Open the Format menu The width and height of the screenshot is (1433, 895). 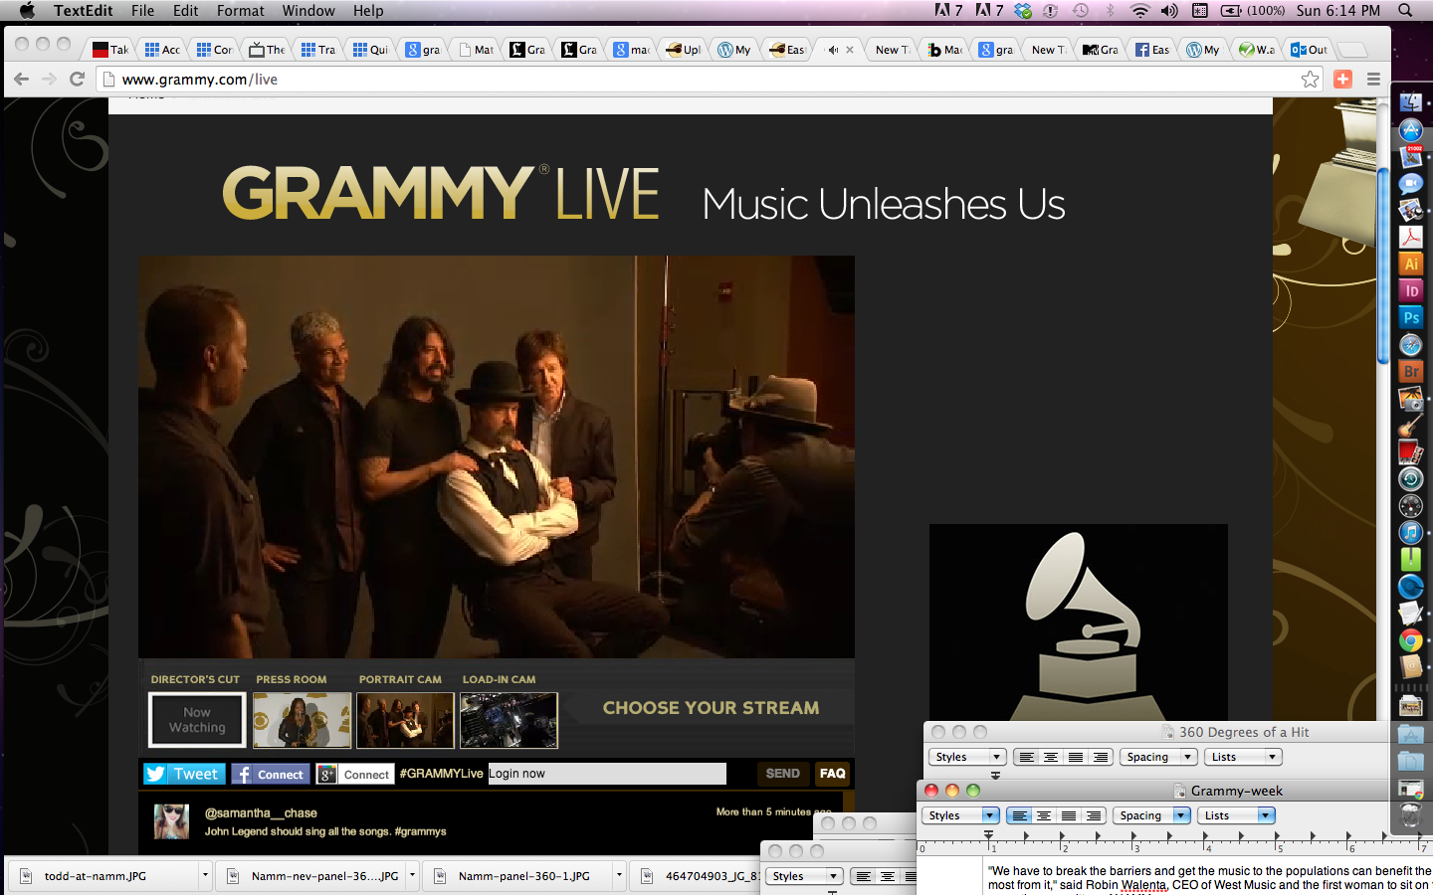[241, 11]
